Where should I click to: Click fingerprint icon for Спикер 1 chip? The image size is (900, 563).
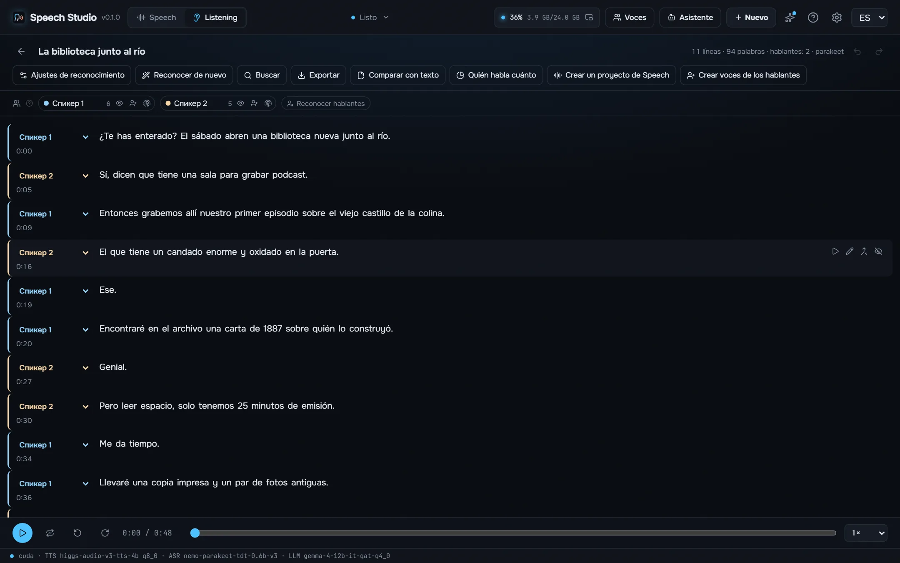coord(147,103)
